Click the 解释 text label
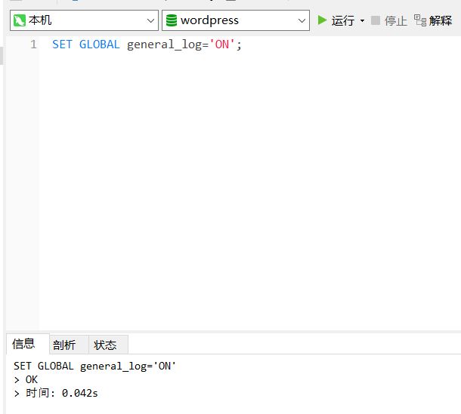The width and height of the screenshot is (461, 414). [x=441, y=20]
